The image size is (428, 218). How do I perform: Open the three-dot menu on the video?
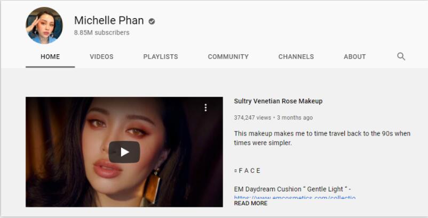(x=205, y=107)
